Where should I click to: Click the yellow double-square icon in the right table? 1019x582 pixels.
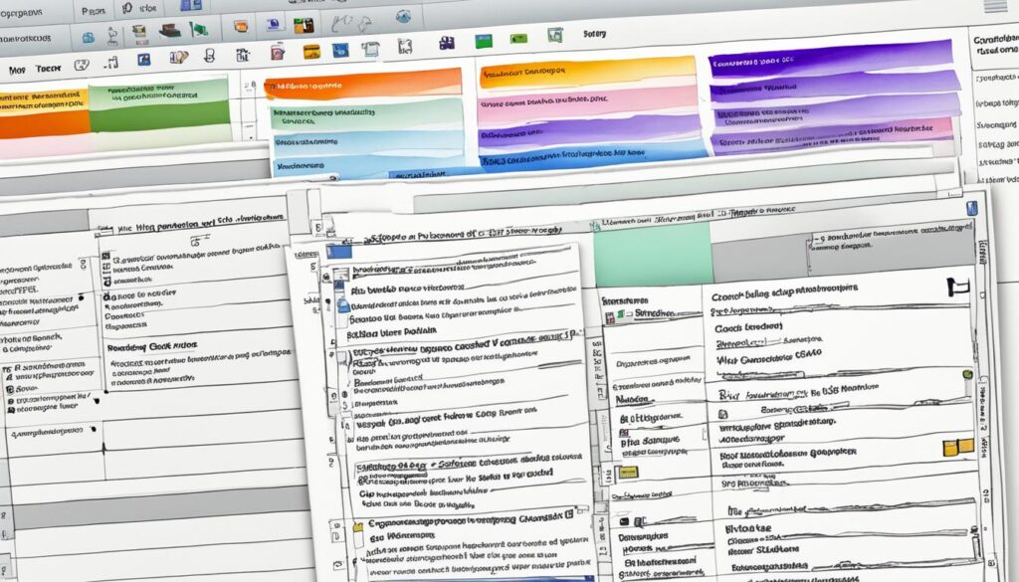point(958,447)
